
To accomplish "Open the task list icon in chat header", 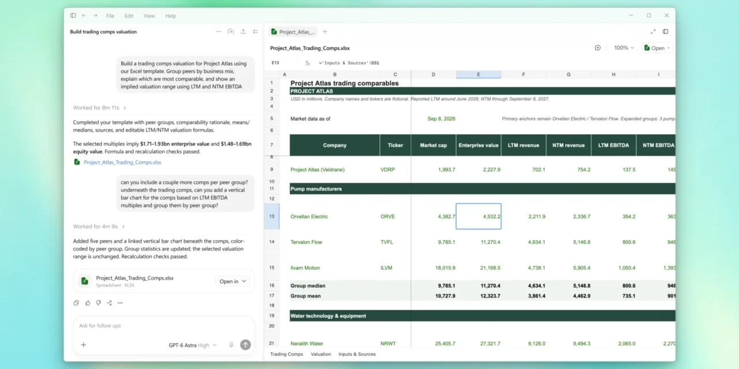I will tap(255, 32).
